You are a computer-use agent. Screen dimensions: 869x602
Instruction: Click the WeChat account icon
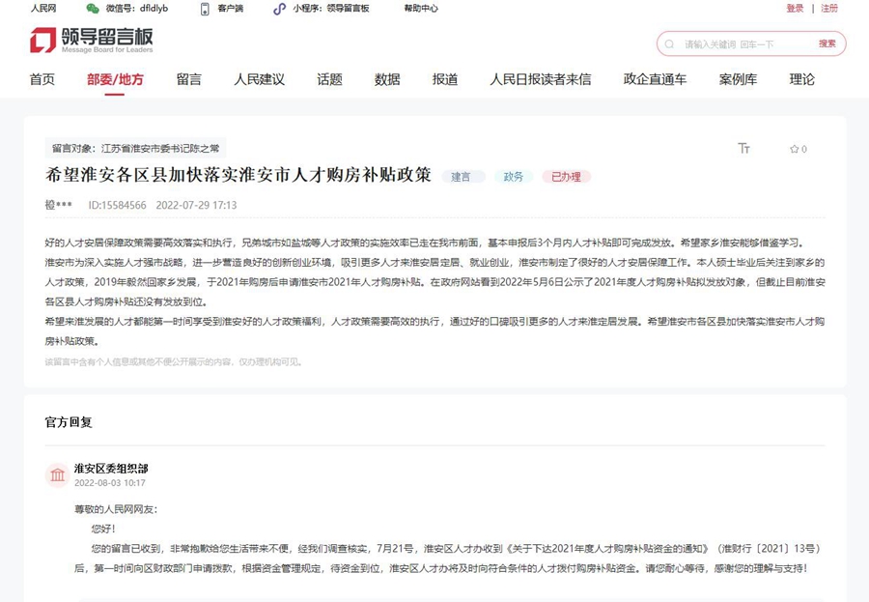tap(93, 9)
